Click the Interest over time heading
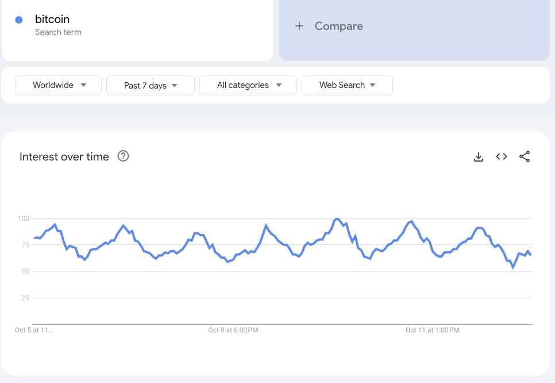The width and height of the screenshot is (555, 383). pos(64,157)
